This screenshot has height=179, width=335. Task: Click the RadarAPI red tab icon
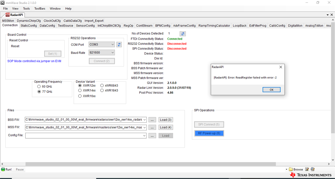point(8,15)
